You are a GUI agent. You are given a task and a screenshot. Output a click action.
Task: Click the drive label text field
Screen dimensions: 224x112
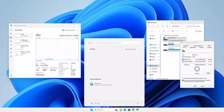pos(200,51)
